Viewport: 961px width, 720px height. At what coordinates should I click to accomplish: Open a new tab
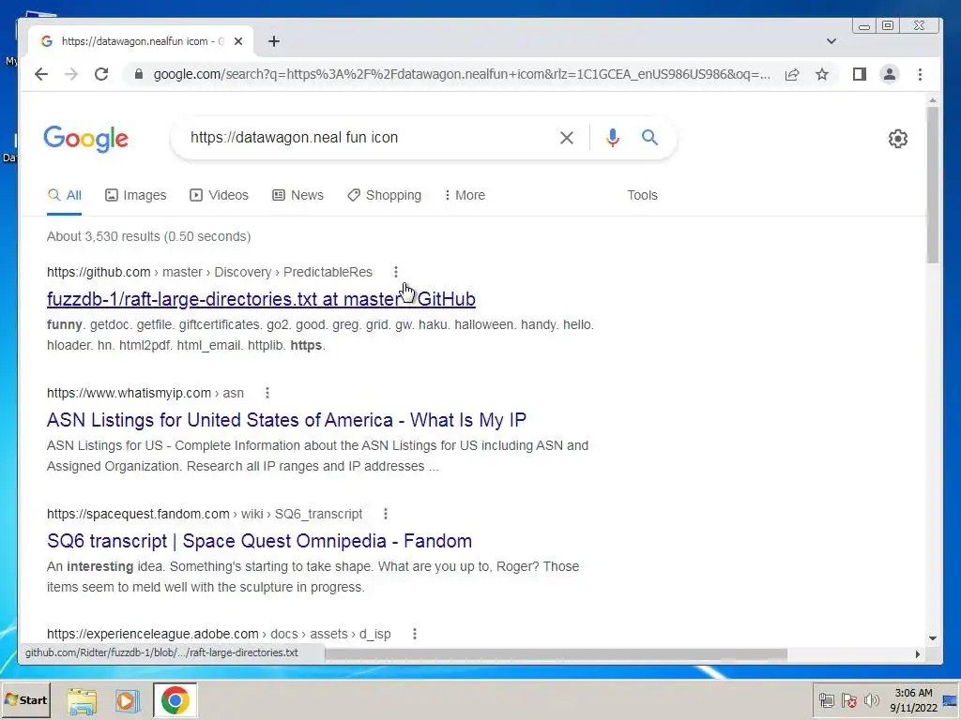click(x=274, y=41)
